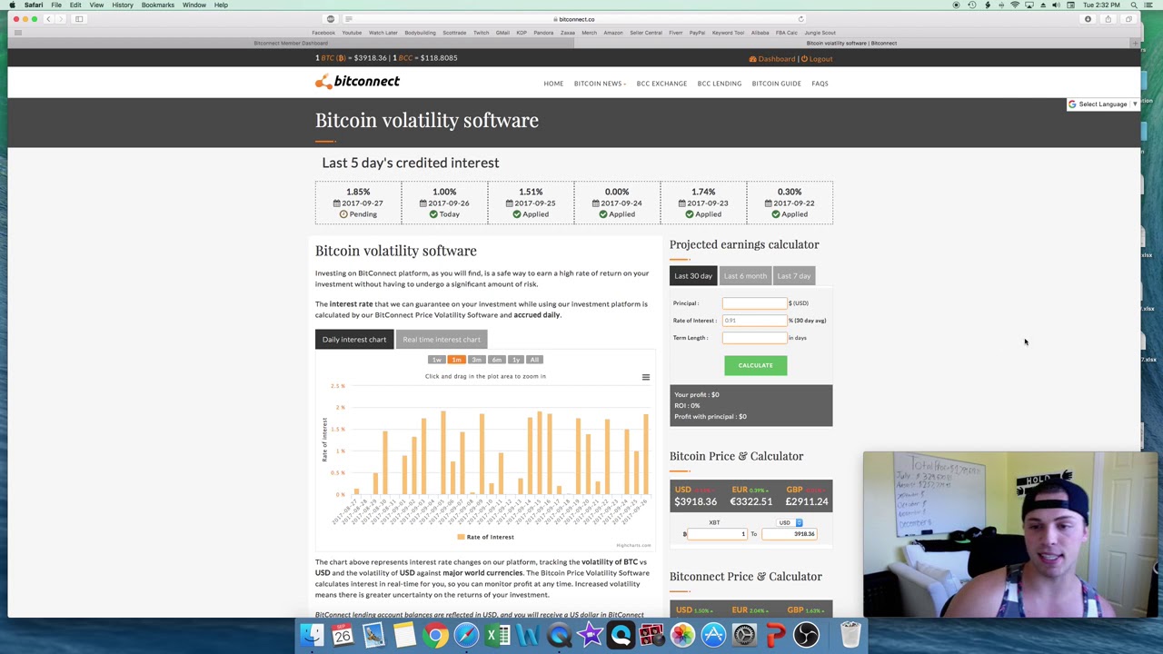
Task: Click the Wi-Fi icon in menu bar
Action: tap(1015, 5)
